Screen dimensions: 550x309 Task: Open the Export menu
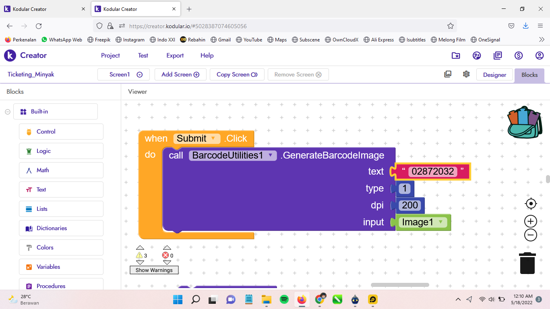coord(175,56)
